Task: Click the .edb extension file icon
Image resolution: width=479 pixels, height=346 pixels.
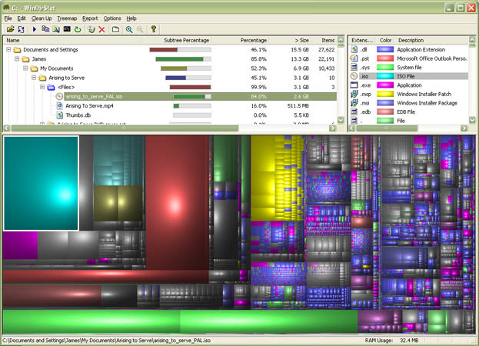Action: point(354,111)
